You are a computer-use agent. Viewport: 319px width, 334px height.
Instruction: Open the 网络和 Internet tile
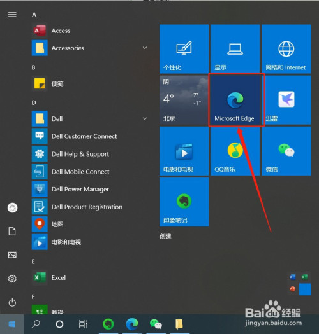coord(286,49)
